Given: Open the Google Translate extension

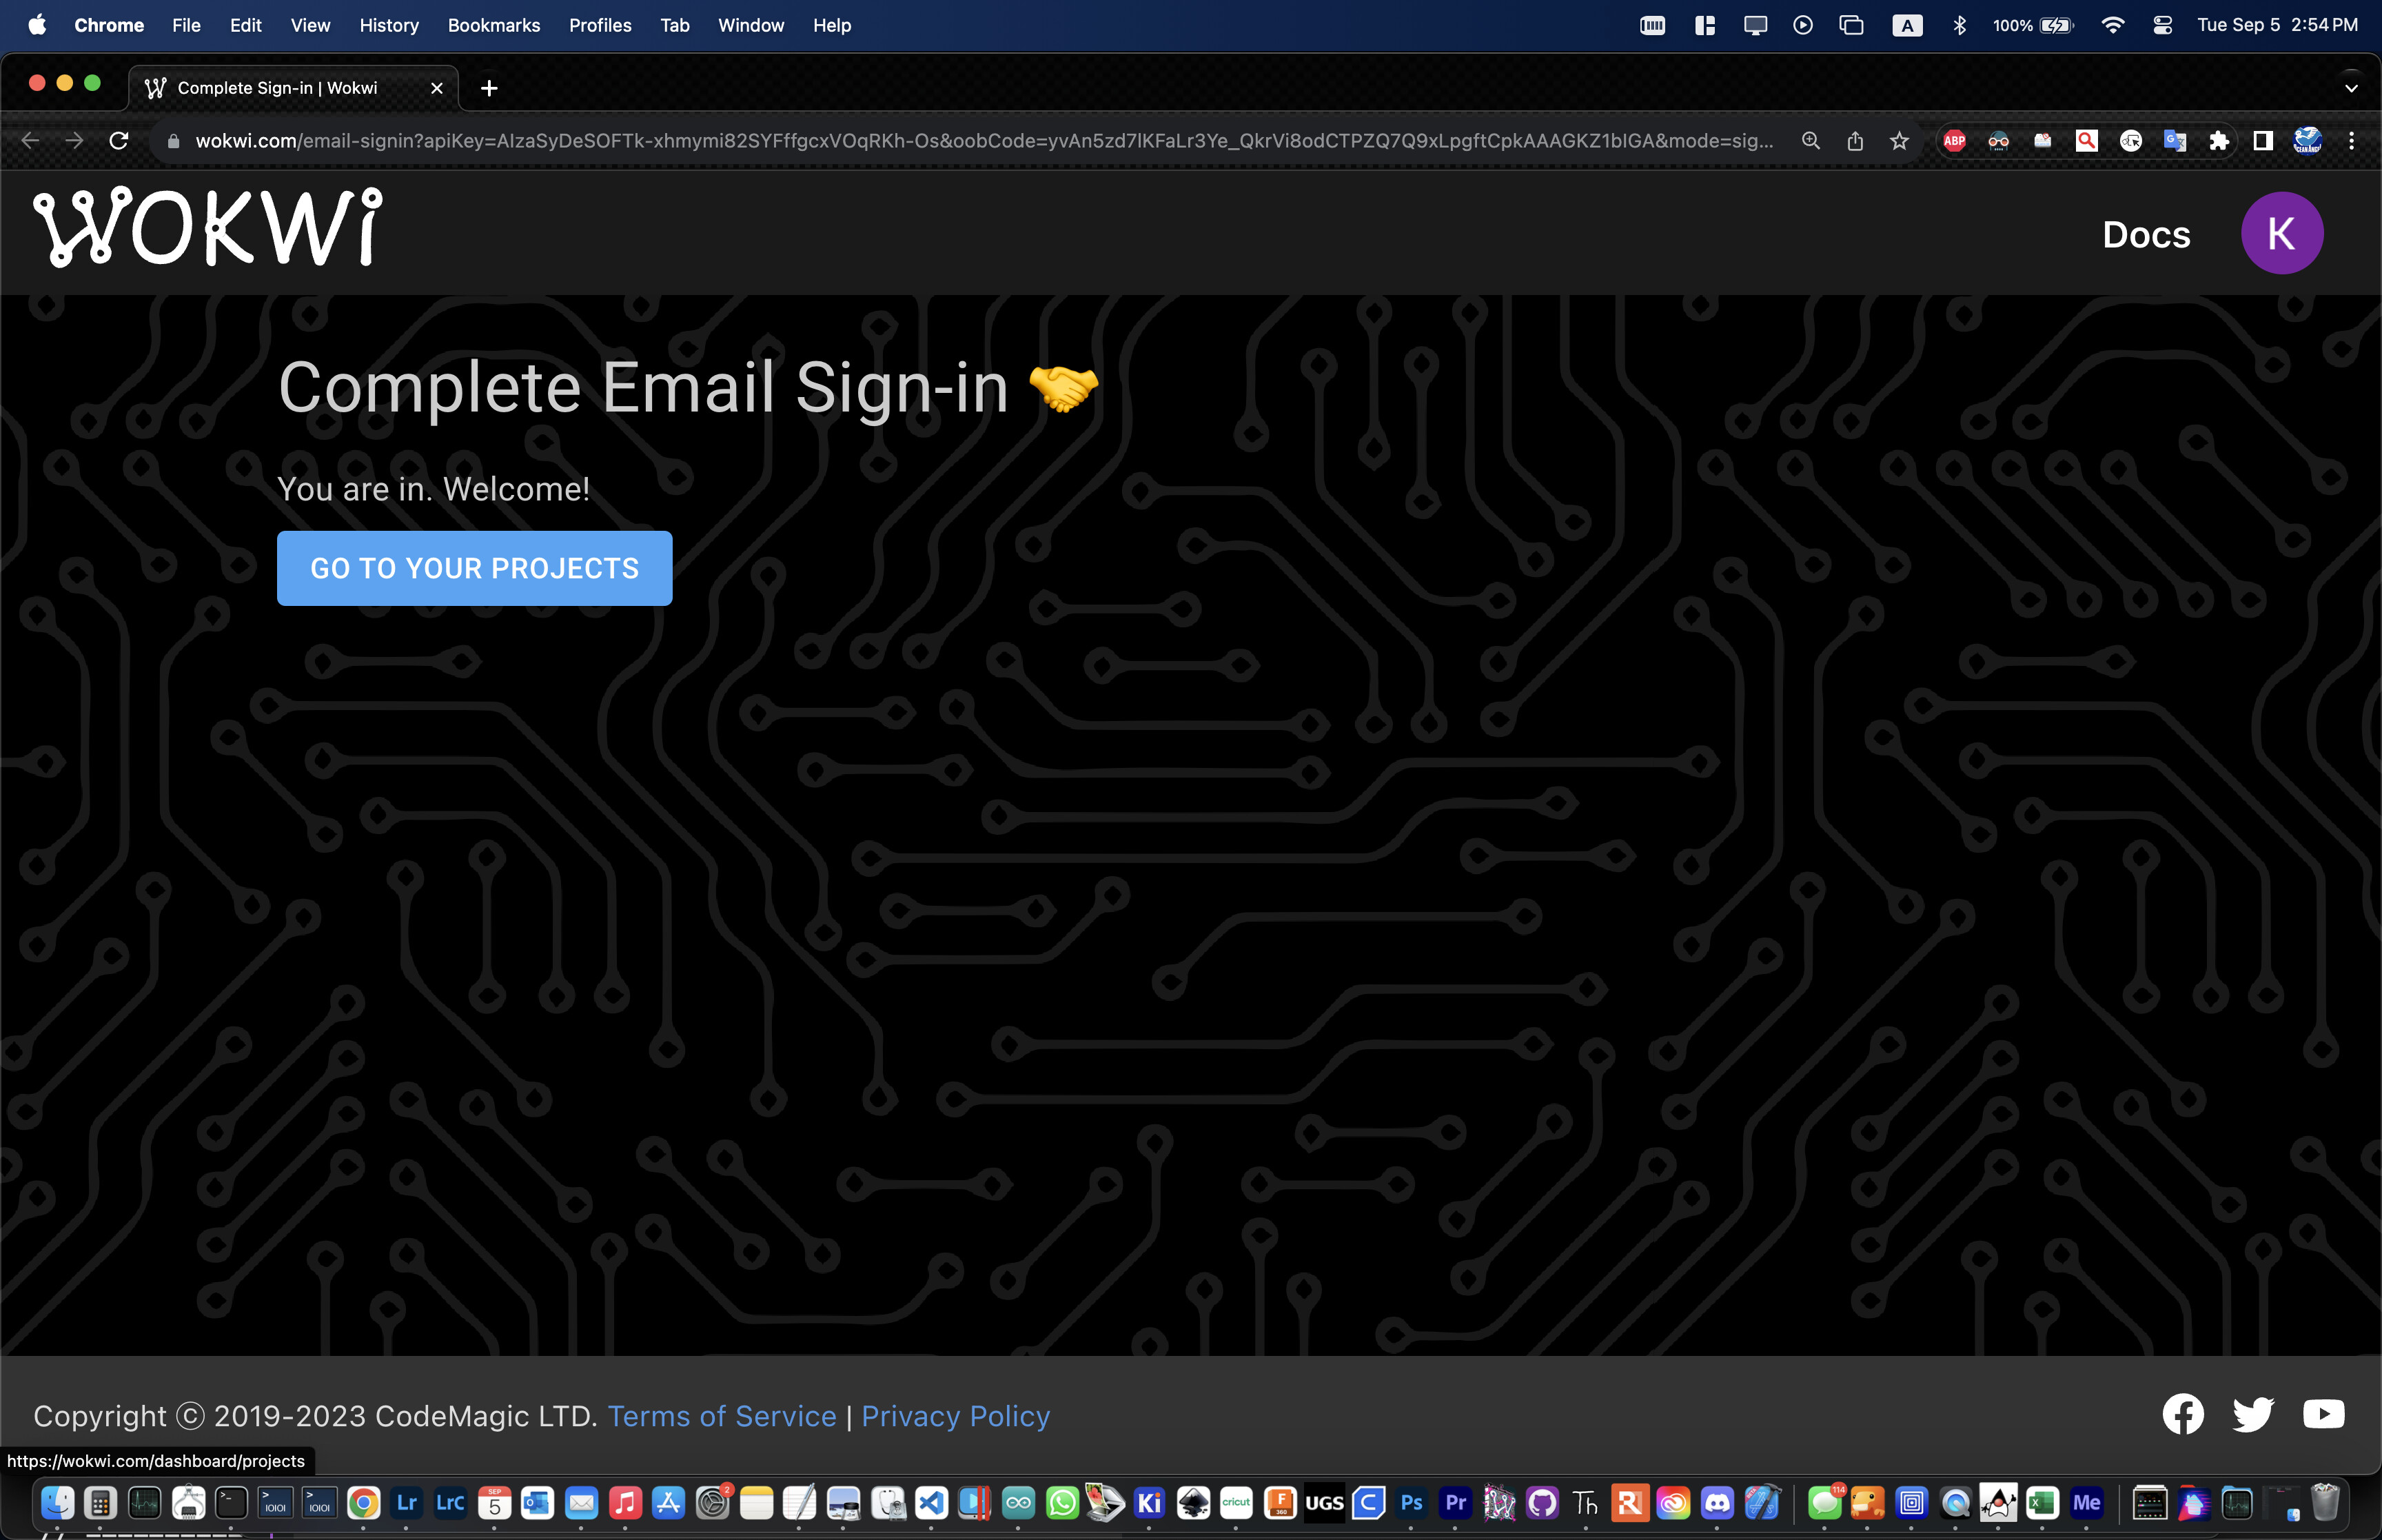Looking at the screenshot, I should (x=2175, y=141).
